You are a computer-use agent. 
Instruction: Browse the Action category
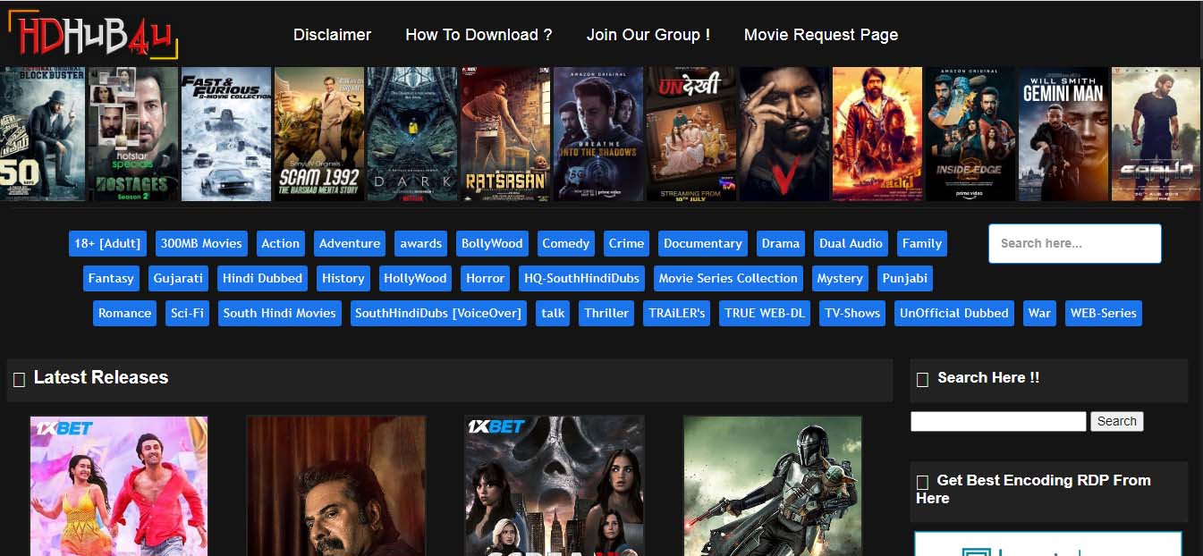click(x=281, y=243)
